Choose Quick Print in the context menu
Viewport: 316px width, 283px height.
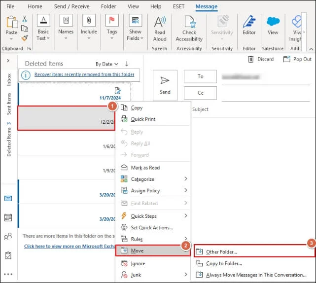tap(153, 119)
